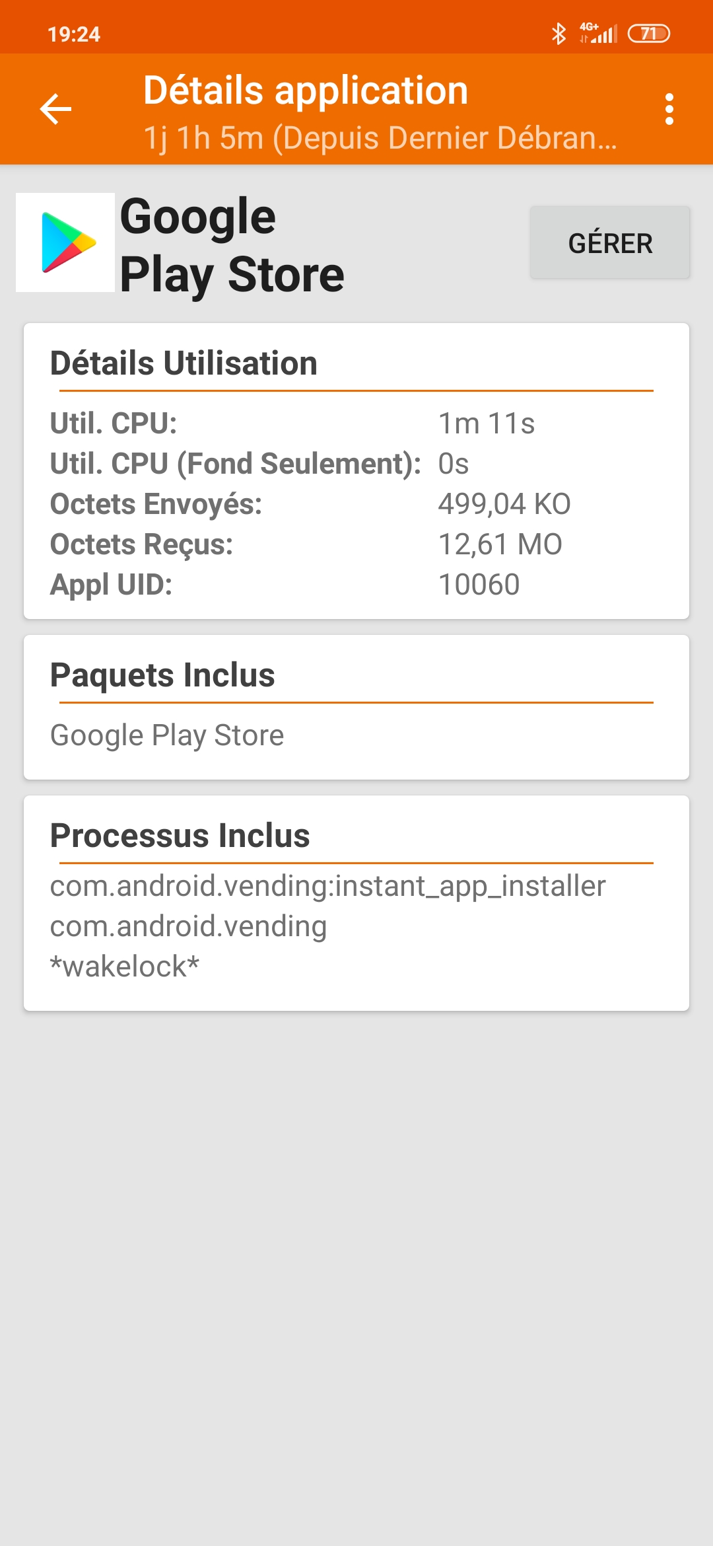Viewport: 713px width, 1546px height.
Task: Select the Détails Utilisation section header
Action: coord(184,363)
